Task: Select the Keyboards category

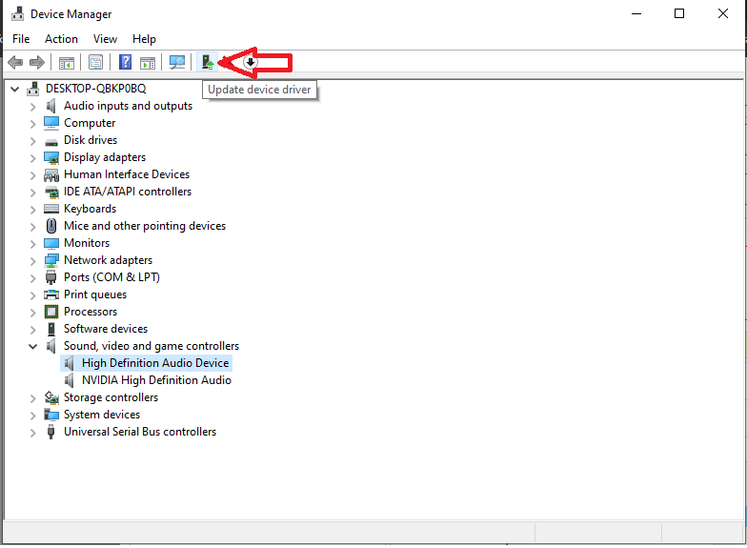Action: click(90, 209)
